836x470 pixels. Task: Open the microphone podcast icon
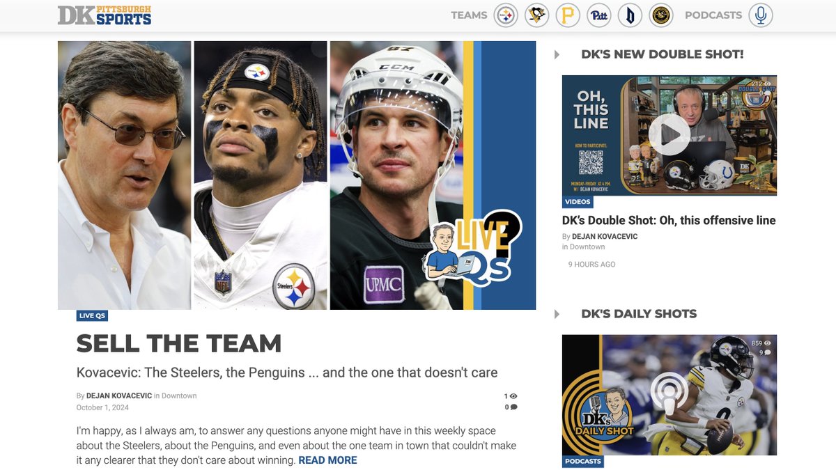(760, 15)
